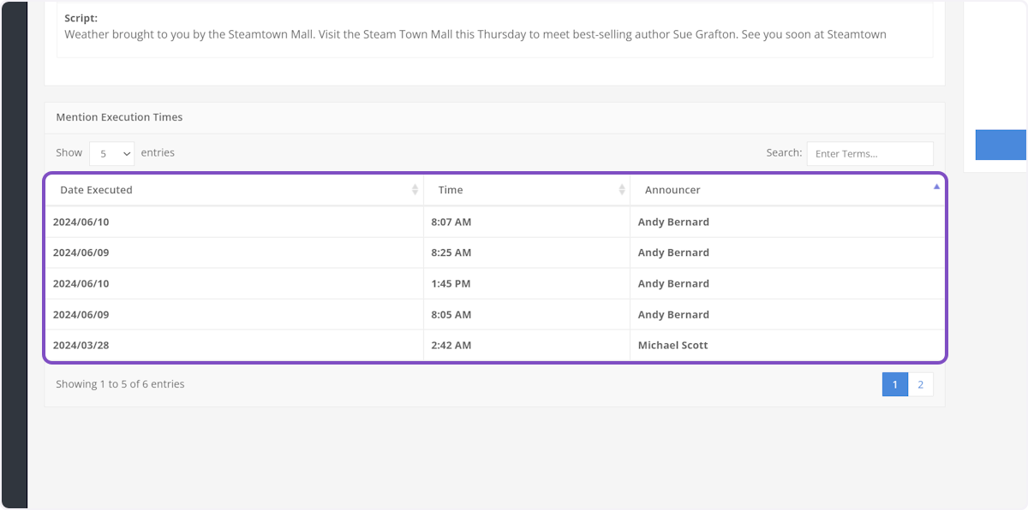Click Andy Bernard in the 1:45 PM row
The height and width of the screenshot is (510, 1028).
[x=673, y=284]
